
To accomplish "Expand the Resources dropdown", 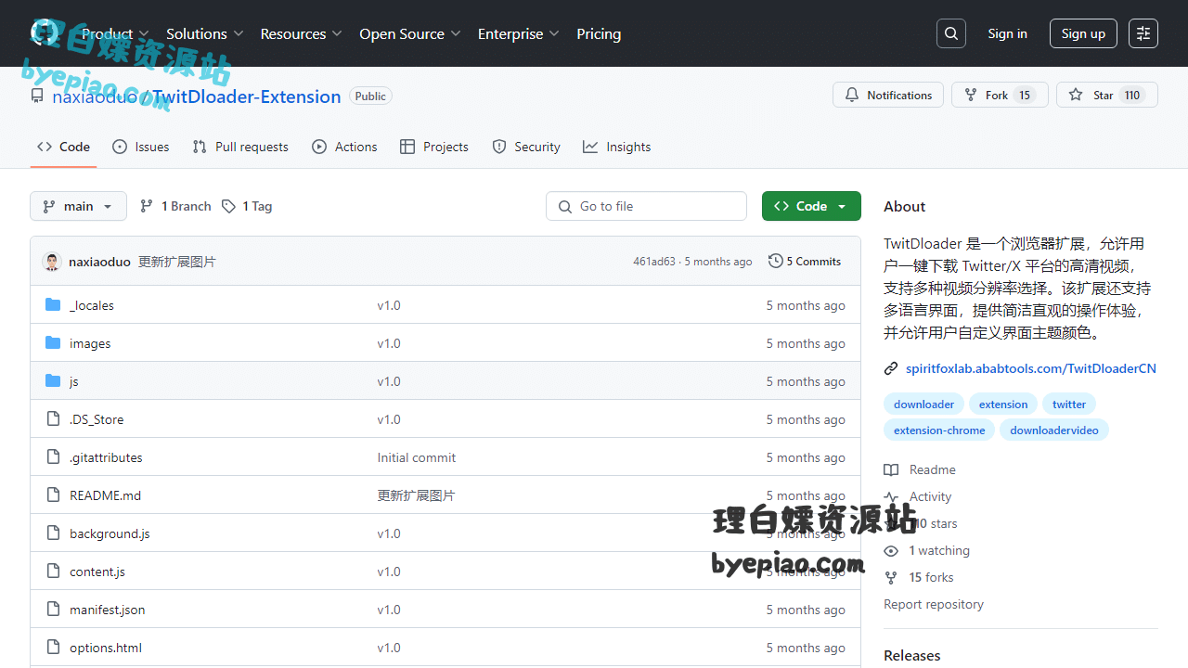I will click(302, 33).
